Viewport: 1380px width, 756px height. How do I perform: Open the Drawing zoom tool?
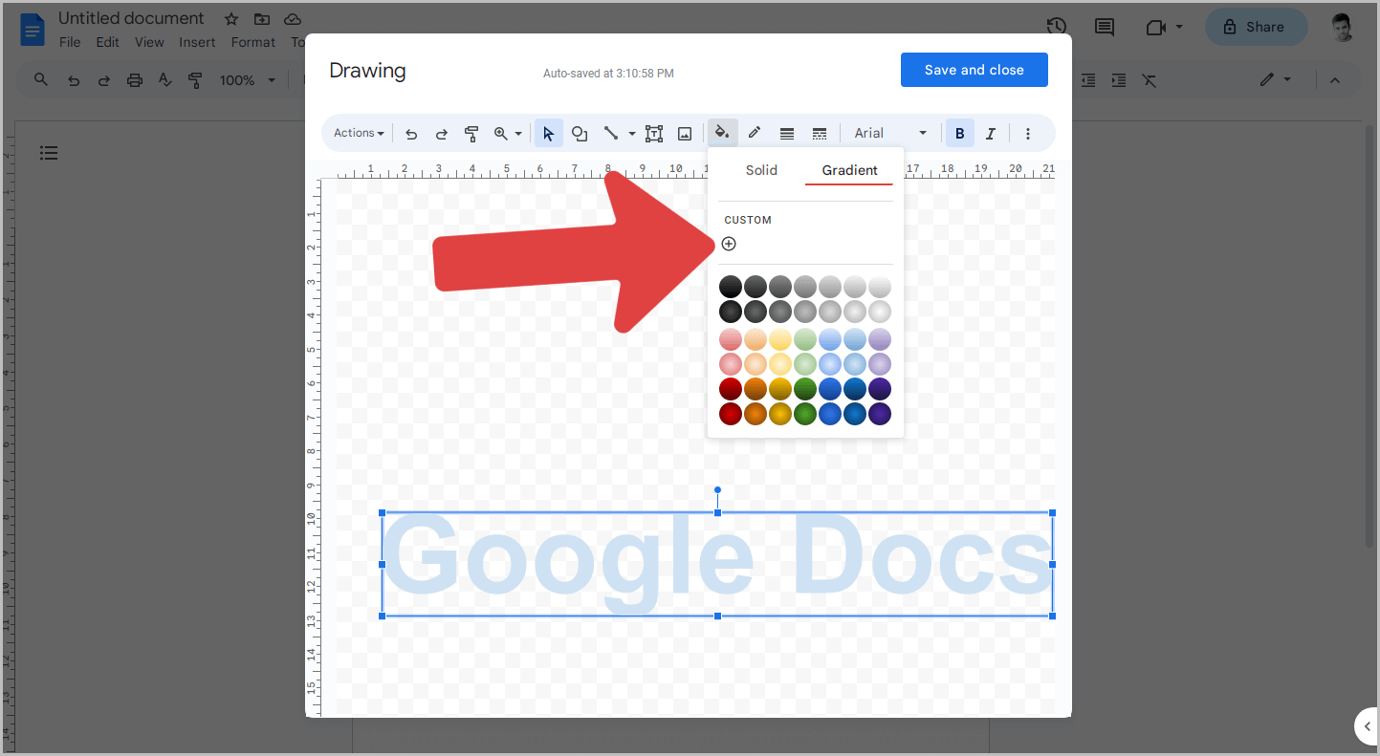(x=500, y=134)
